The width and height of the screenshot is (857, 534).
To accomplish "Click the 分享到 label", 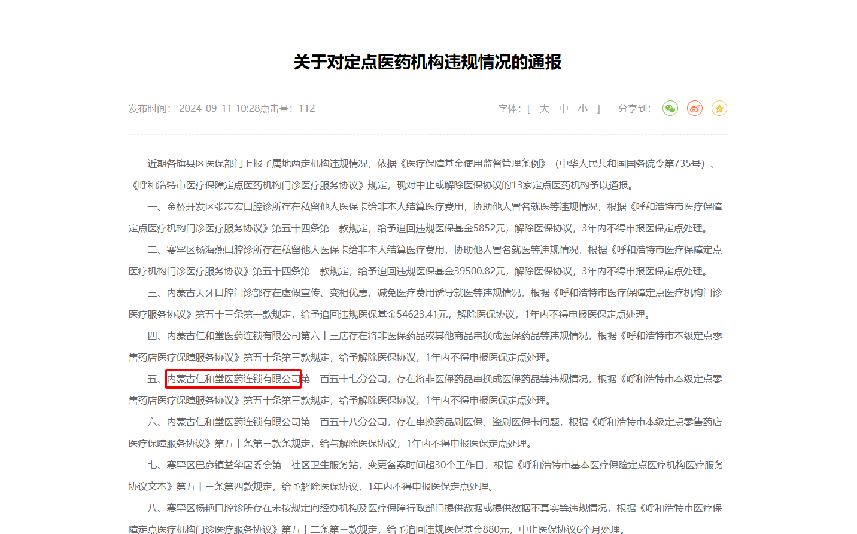I will (x=633, y=109).
